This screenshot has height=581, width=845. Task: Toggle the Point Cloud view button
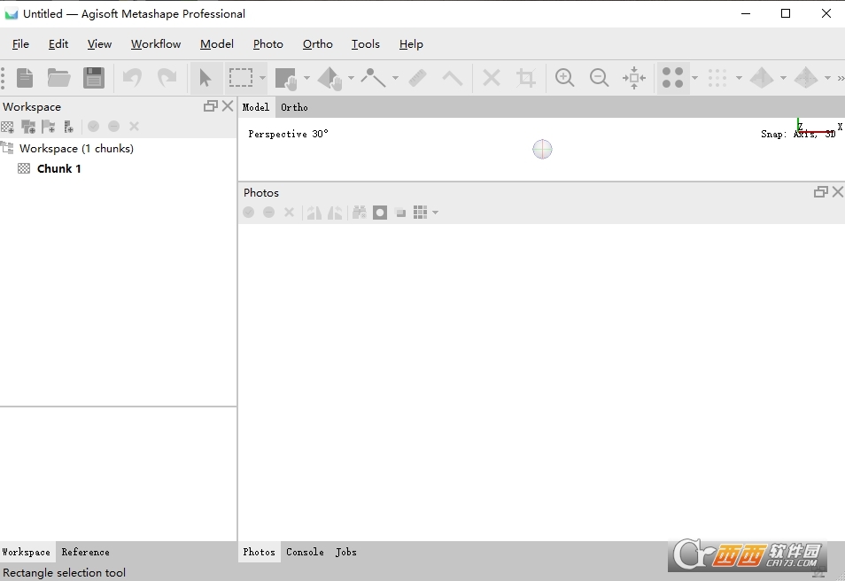point(672,78)
